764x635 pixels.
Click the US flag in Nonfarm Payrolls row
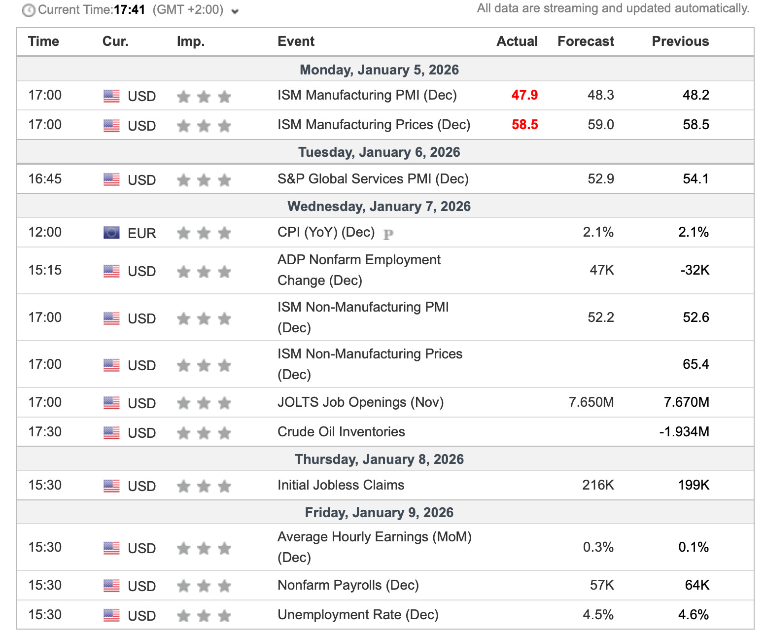111,586
